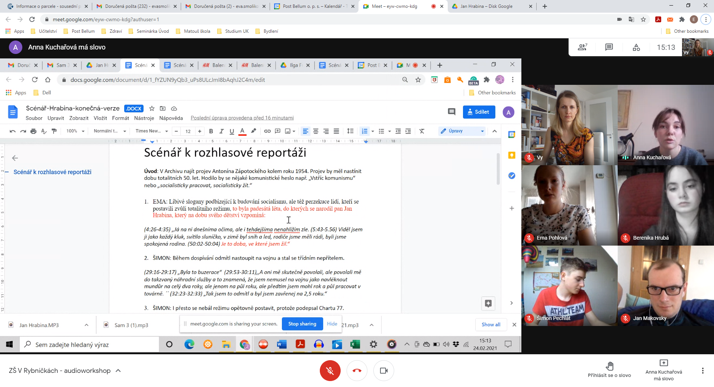Screen dimensions: 714x387
Task: Select Anna Kuchařová's video tile
Action: coord(666,125)
